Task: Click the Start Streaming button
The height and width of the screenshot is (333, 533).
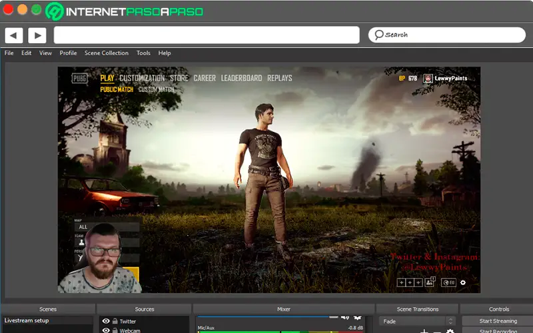Action: tap(498, 321)
